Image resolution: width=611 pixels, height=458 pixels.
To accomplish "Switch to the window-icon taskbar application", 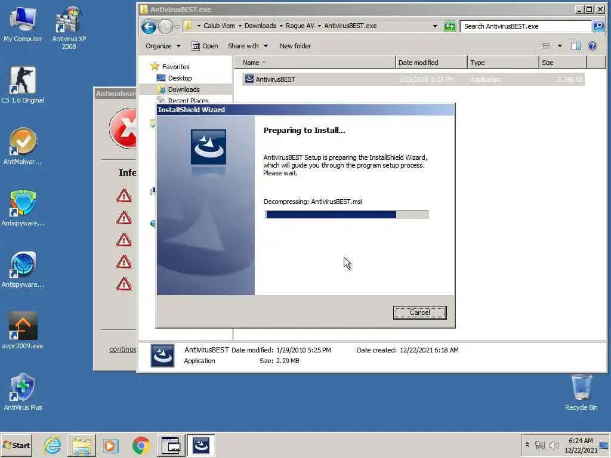I will [x=171, y=445].
